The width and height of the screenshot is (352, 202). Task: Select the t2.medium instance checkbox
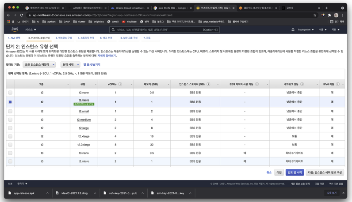[x=10, y=120]
